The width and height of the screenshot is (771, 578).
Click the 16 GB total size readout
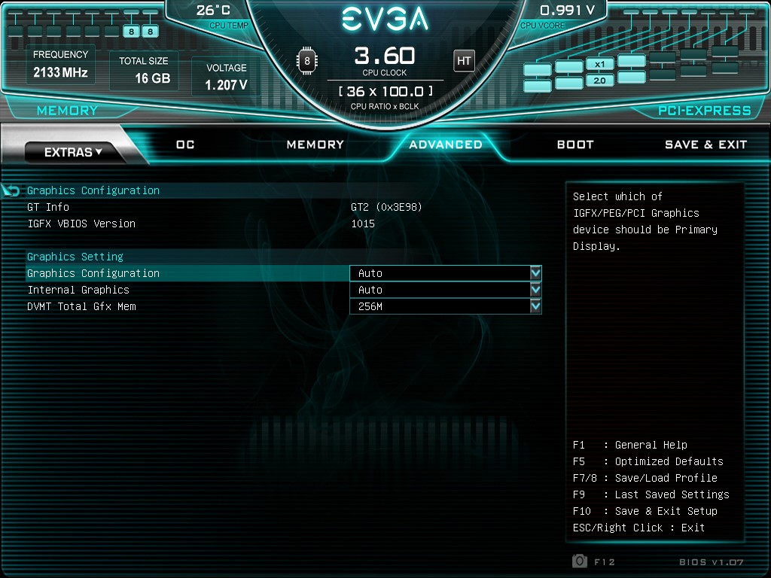[152, 78]
